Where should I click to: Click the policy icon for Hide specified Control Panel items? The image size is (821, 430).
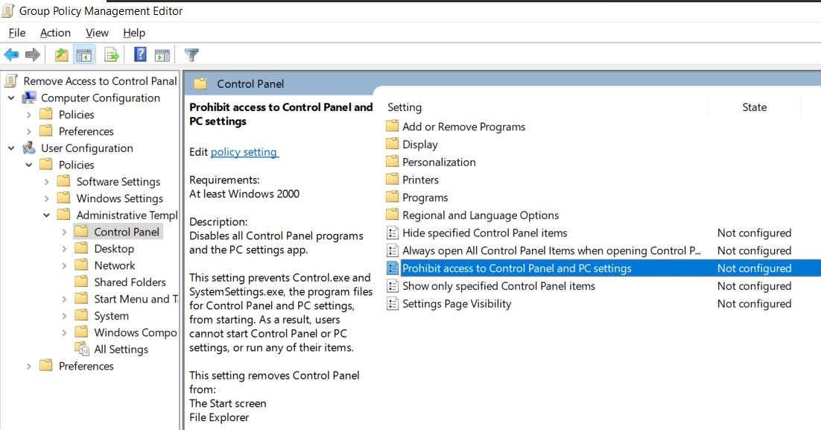tap(392, 233)
